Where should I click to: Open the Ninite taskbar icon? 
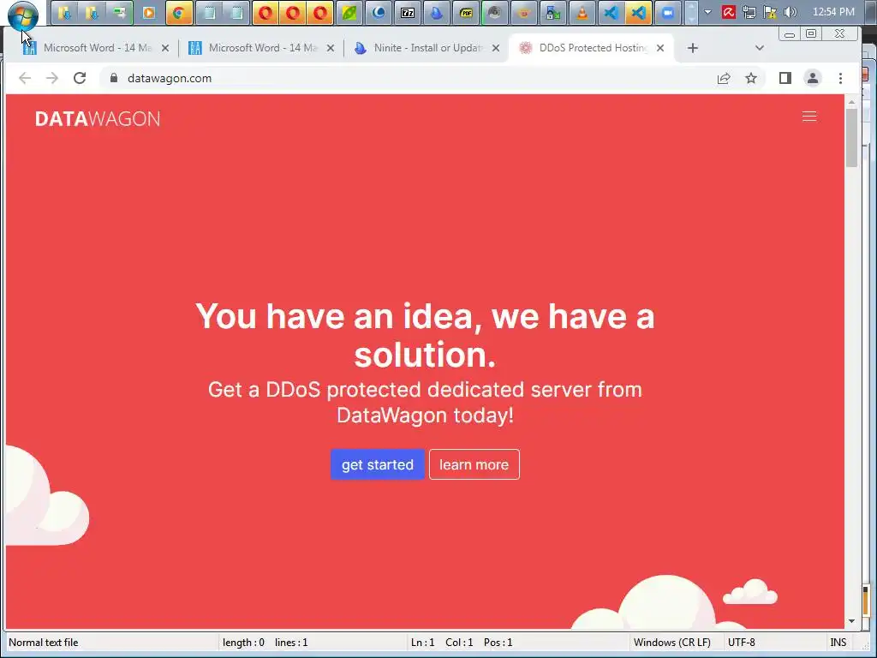436,13
